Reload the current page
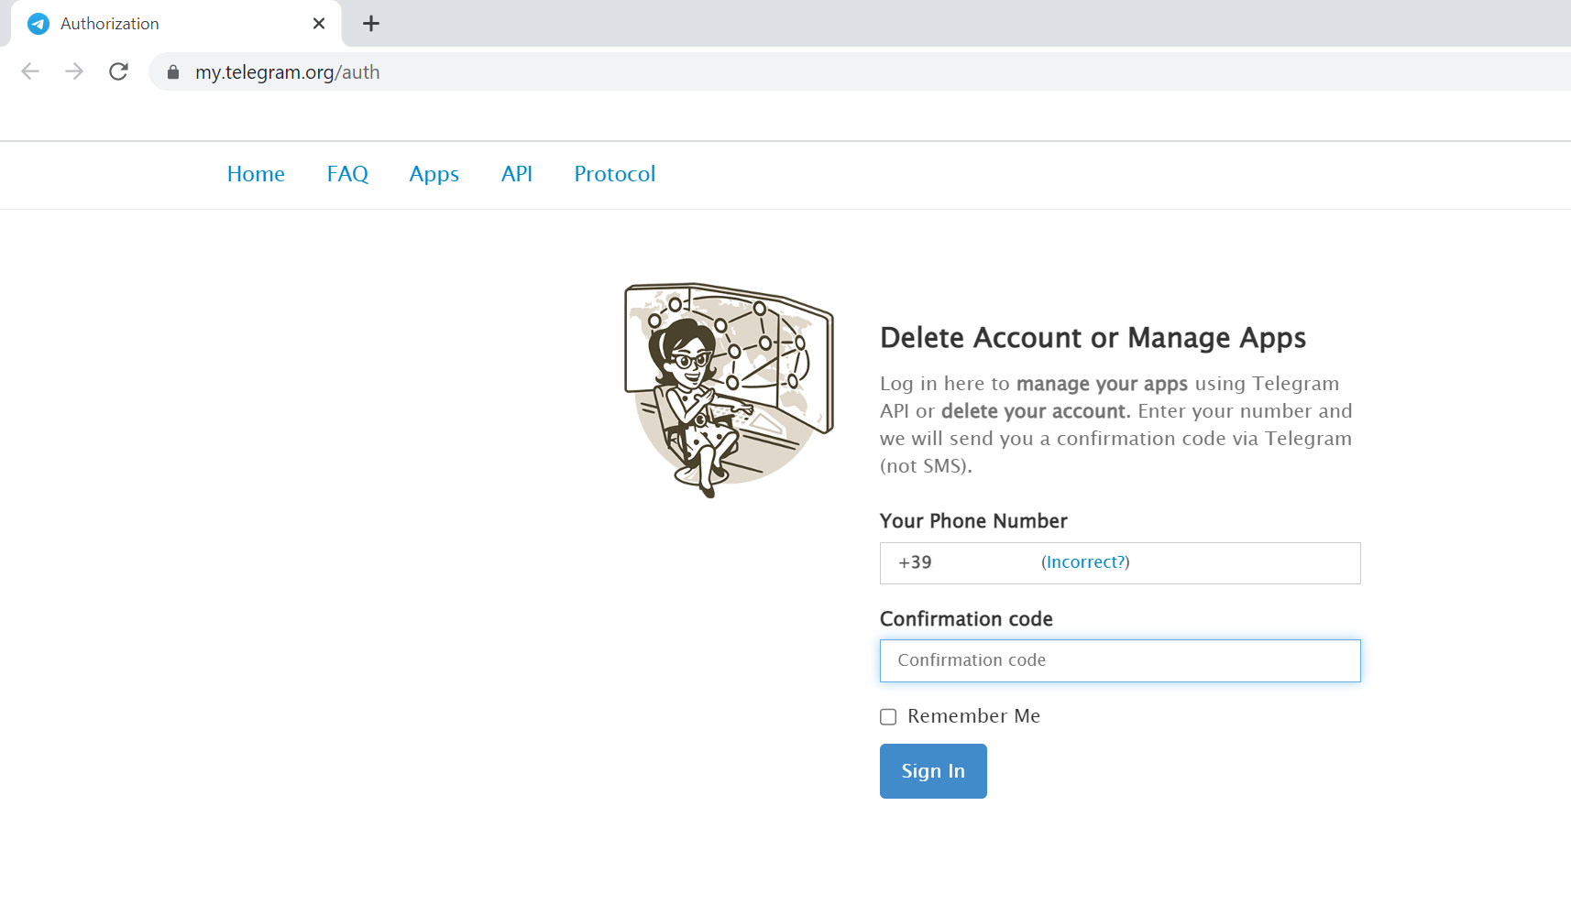Image resolution: width=1571 pixels, height=904 pixels. (118, 71)
